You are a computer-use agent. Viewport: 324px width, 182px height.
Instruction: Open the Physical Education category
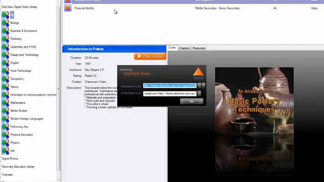(22, 135)
